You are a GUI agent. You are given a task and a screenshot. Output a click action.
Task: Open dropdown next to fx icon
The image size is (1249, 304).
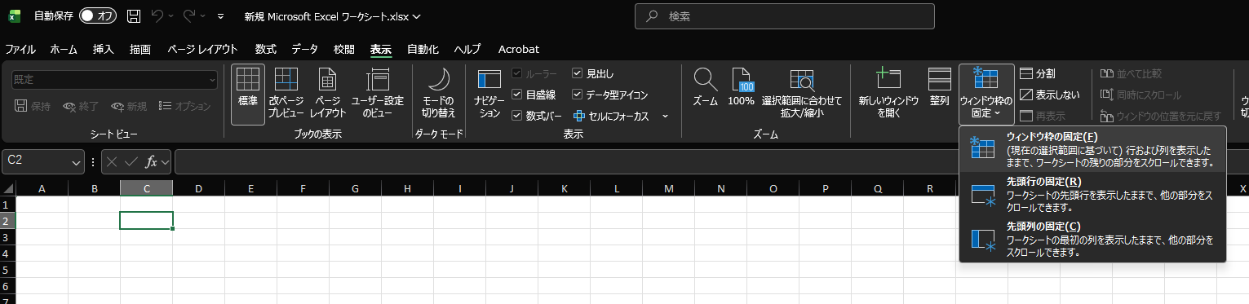[166, 162]
